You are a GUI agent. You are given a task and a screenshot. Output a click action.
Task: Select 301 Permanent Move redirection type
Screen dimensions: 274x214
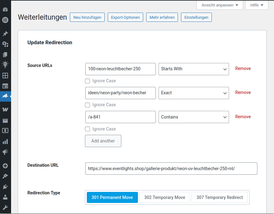(x=112, y=197)
